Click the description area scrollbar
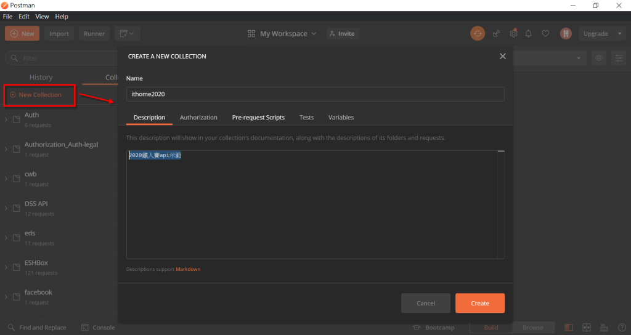The image size is (631, 335). coord(501,204)
